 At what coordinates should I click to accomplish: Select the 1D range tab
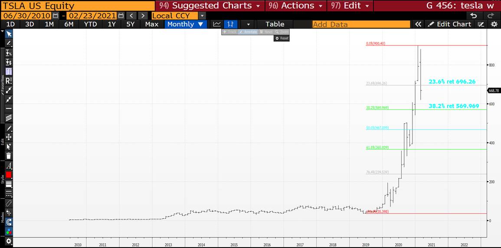click(10, 24)
